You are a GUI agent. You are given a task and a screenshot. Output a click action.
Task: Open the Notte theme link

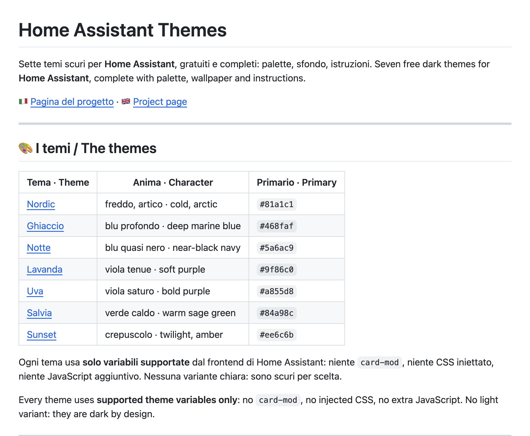[x=39, y=248]
